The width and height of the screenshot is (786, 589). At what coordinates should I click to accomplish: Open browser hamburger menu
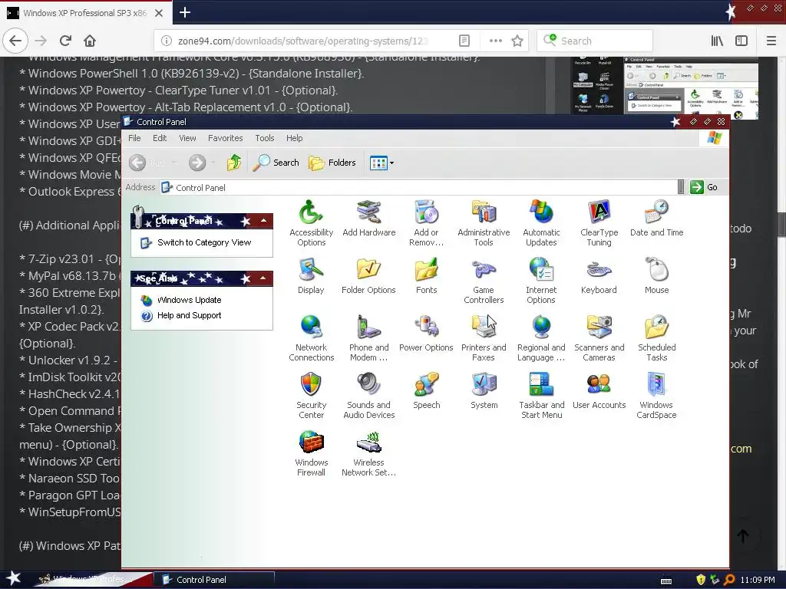(771, 41)
